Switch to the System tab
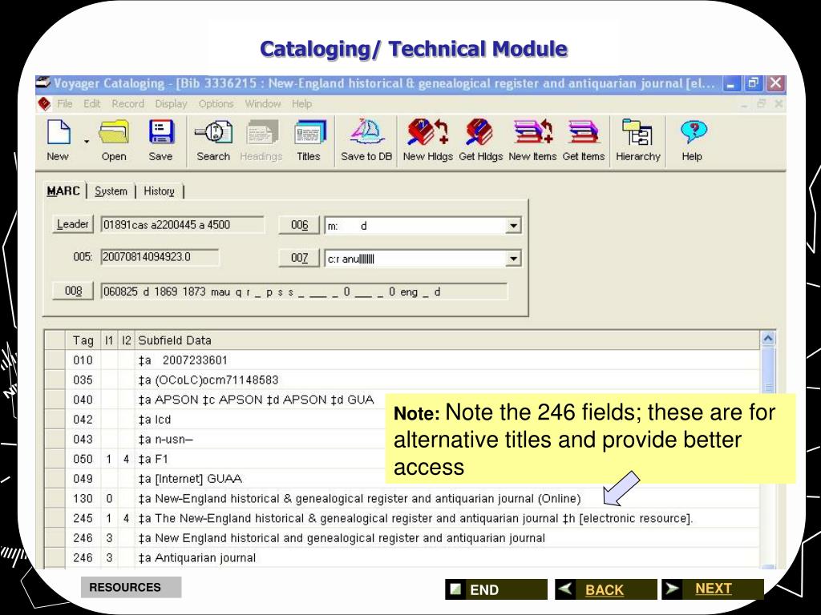 click(x=111, y=191)
